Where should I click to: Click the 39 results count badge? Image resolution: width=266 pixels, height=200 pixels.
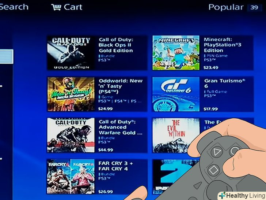point(254,7)
